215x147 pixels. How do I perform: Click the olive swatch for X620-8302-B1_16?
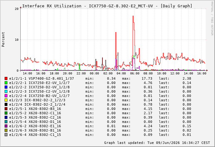click(x=6, y=130)
